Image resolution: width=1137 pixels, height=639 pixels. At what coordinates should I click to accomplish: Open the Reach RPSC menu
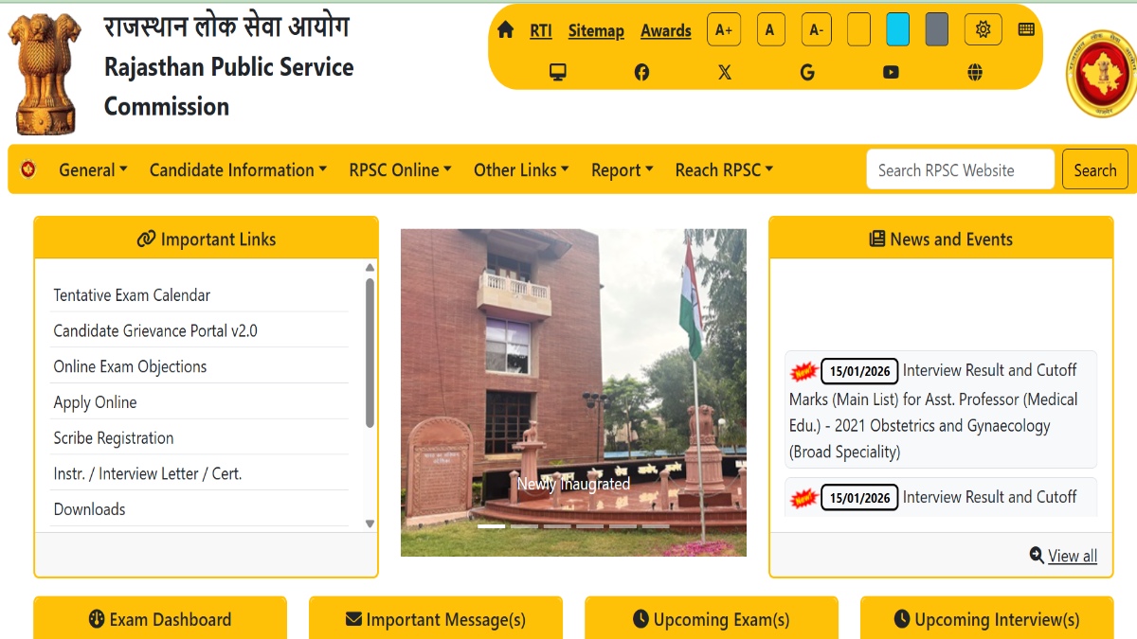pyautogui.click(x=724, y=170)
